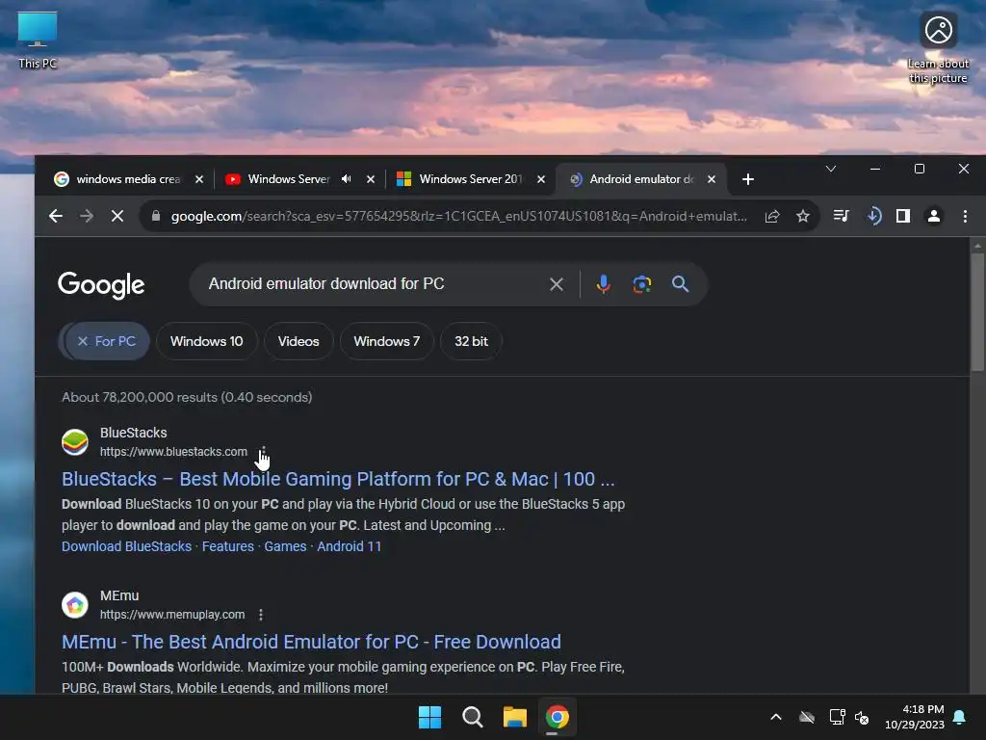The width and height of the screenshot is (986, 740).
Task: Click into the Google search field
Action: click(x=371, y=284)
